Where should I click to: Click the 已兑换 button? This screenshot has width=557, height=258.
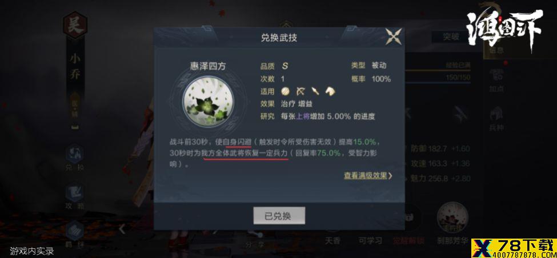(279, 215)
